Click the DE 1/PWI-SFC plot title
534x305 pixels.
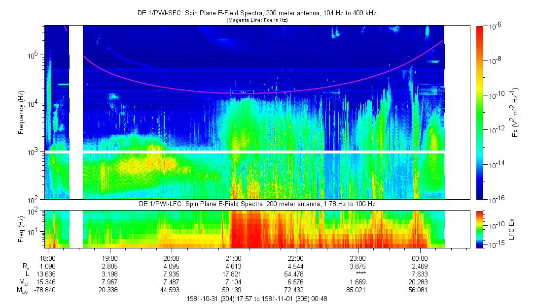(x=257, y=13)
